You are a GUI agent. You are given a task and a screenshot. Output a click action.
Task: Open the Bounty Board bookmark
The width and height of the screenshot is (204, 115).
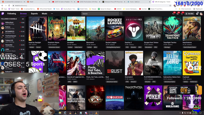pos(69,9)
